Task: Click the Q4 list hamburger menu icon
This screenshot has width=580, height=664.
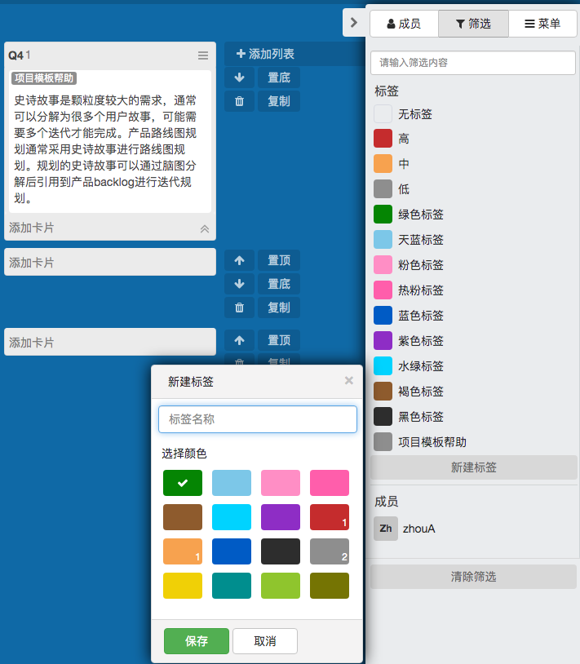Action: pos(203,55)
